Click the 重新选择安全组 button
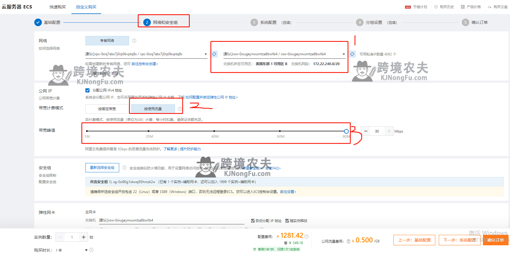 point(102,168)
